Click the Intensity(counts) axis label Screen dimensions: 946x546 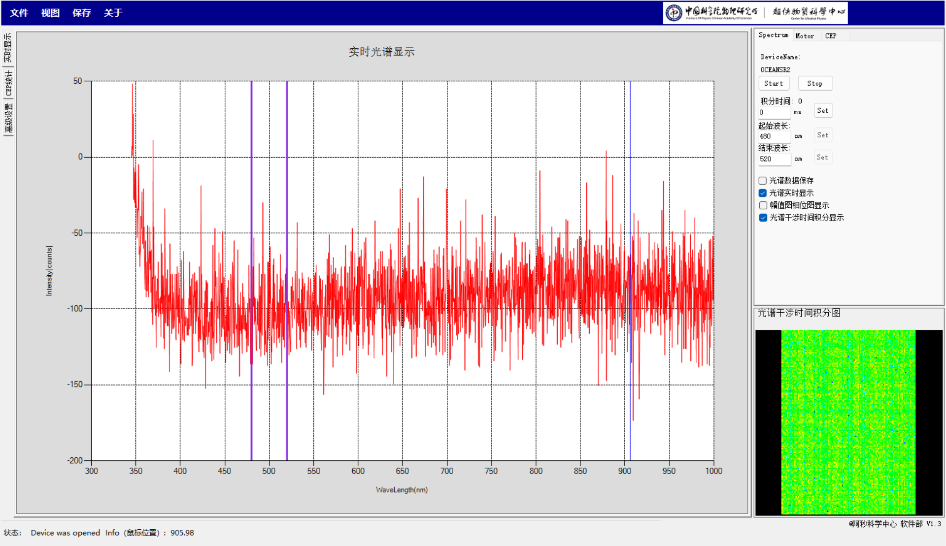[49, 271]
